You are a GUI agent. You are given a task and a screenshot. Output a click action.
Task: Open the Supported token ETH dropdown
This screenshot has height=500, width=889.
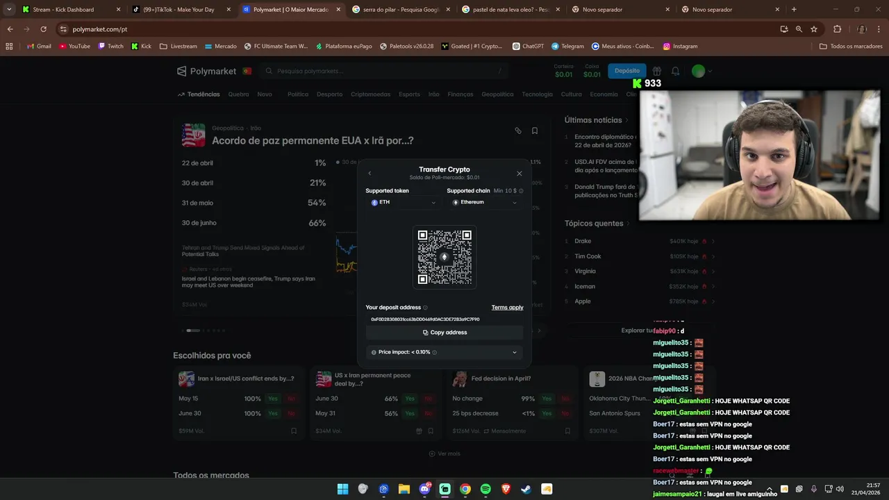tap(404, 202)
